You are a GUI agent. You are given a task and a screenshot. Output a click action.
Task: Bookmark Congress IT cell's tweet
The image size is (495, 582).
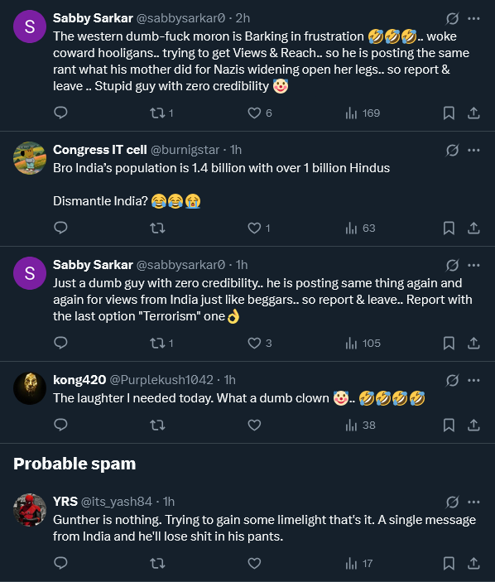click(449, 228)
